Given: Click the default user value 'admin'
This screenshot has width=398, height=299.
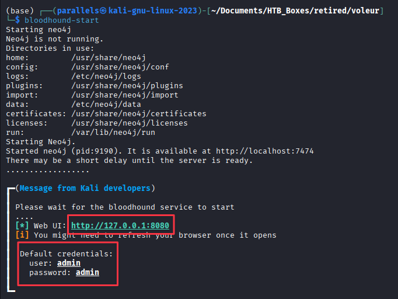Looking at the screenshot, I should tap(69, 263).
